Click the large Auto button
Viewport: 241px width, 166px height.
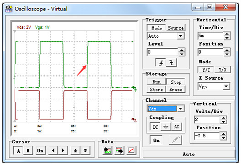(189, 154)
